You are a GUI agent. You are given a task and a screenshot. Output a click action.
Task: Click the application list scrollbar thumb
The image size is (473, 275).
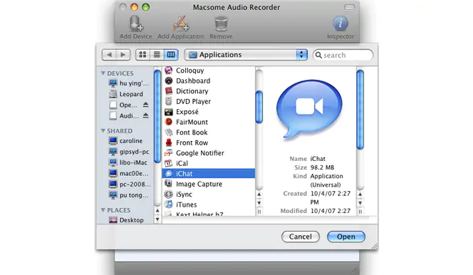(x=259, y=107)
